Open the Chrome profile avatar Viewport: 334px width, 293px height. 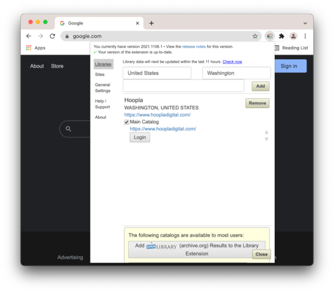[x=293, y=36]
